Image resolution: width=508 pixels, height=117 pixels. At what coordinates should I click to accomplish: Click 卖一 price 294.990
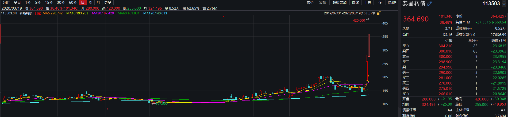(x=445, y=67)
